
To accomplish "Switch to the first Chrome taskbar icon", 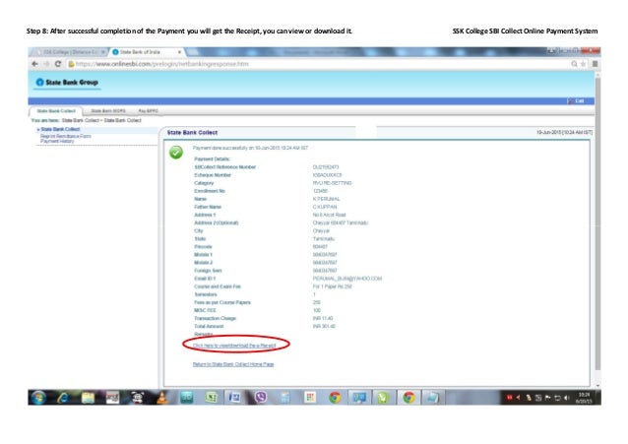I will pyautogui.click(x=335, y=398).
